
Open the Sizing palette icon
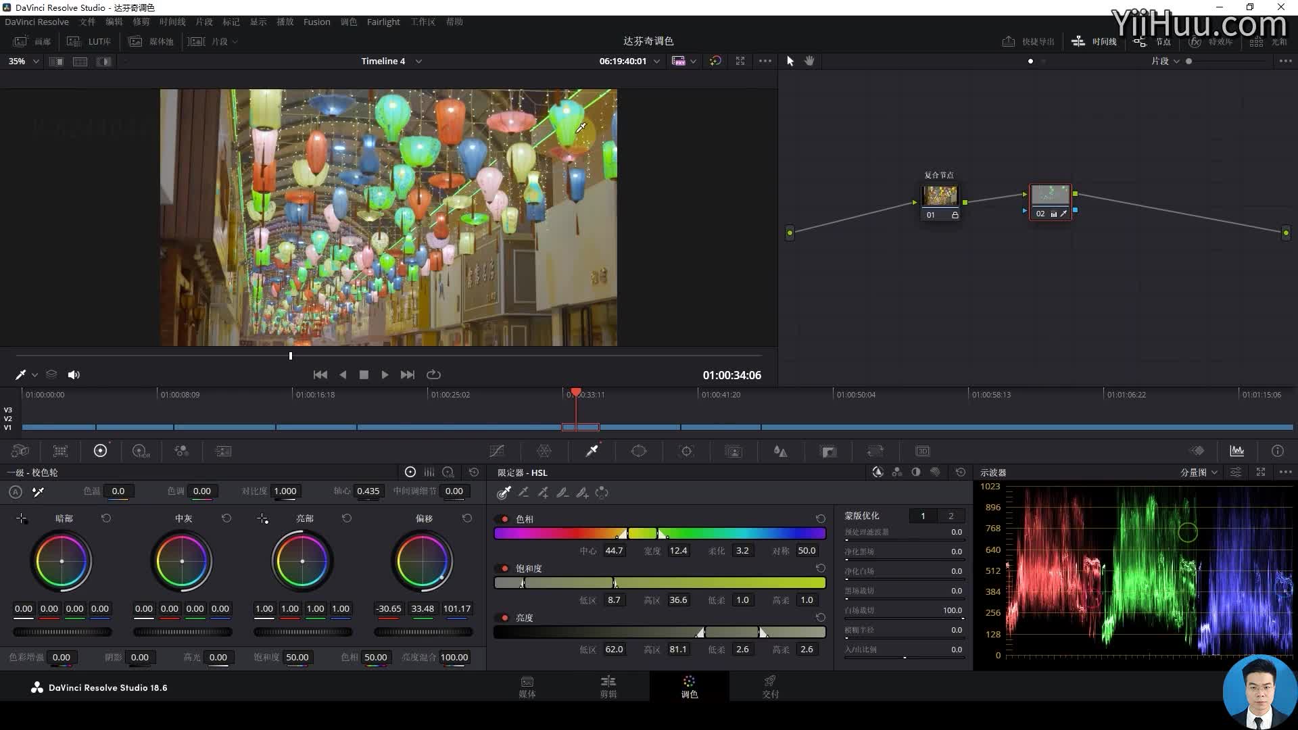(875, 451)
